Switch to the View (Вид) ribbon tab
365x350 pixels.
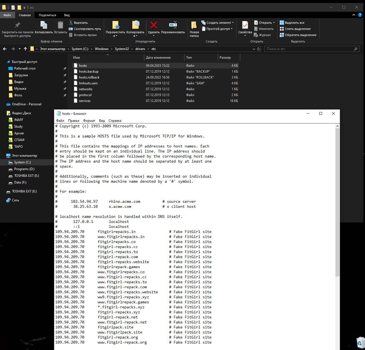click(x=67, y=15)
